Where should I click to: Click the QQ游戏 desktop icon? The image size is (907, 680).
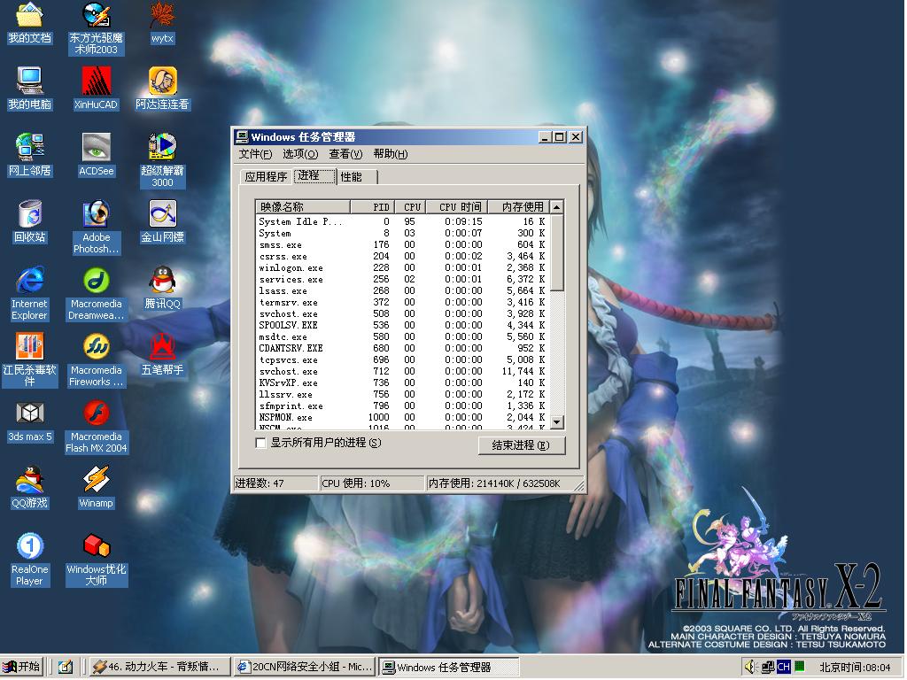click(29, 488)
